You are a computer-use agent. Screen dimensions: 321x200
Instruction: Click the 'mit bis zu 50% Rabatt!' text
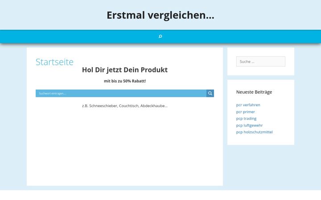[125, 81]
